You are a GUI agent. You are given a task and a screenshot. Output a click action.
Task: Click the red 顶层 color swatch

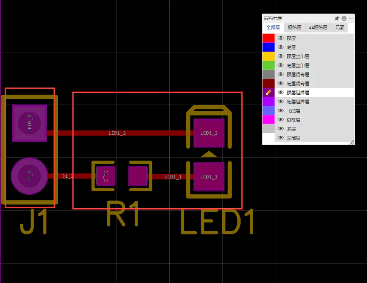(x=268, y=38)
